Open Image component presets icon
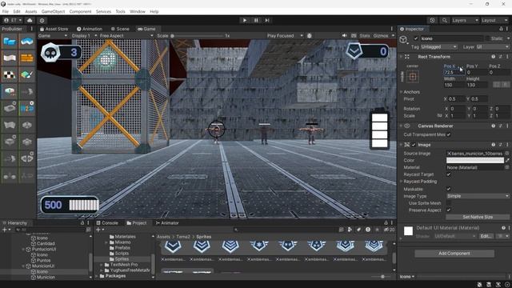 coord(500,145)
